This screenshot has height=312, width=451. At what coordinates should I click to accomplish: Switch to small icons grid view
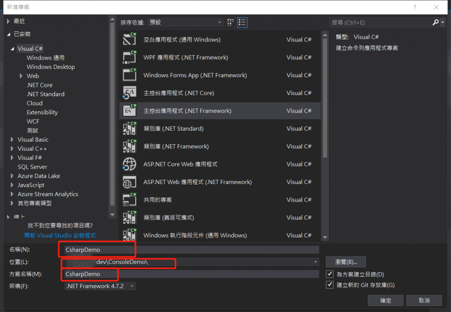click(x=230, y=23)
